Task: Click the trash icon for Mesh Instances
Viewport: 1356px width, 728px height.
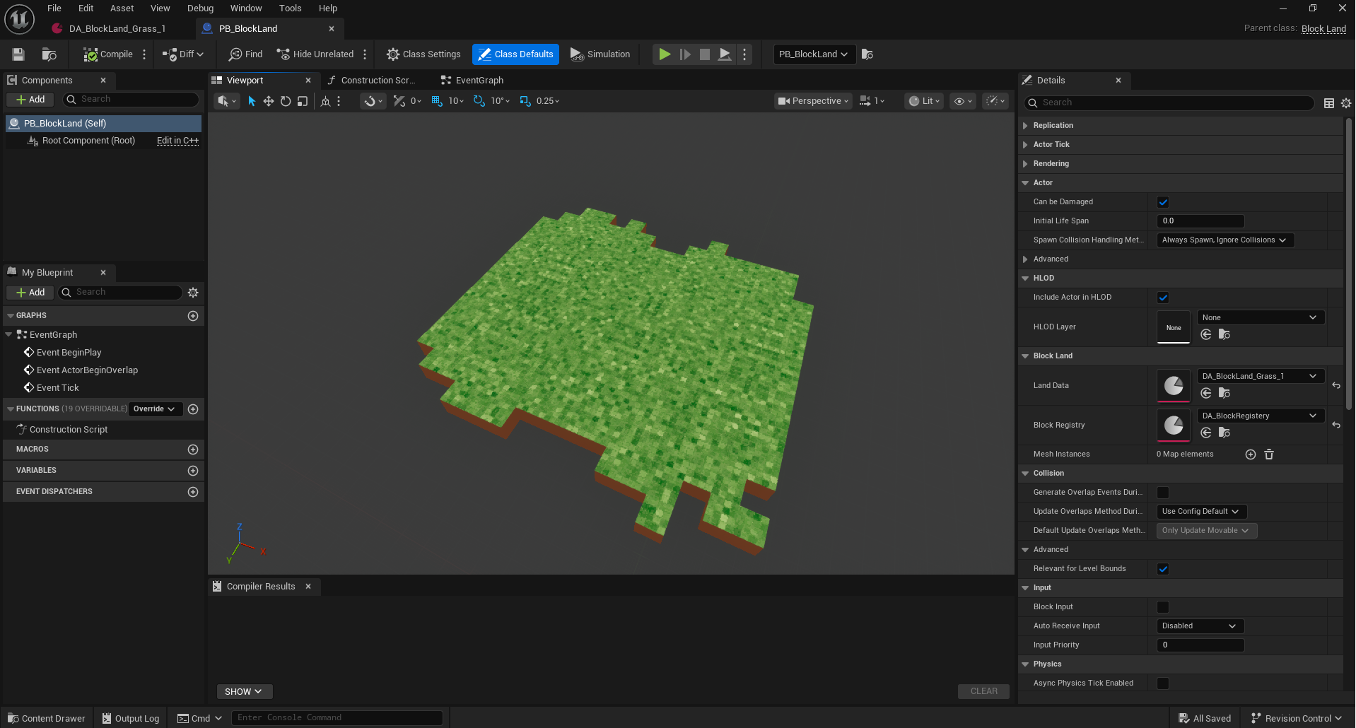Action: click(x=1269, y=454)
